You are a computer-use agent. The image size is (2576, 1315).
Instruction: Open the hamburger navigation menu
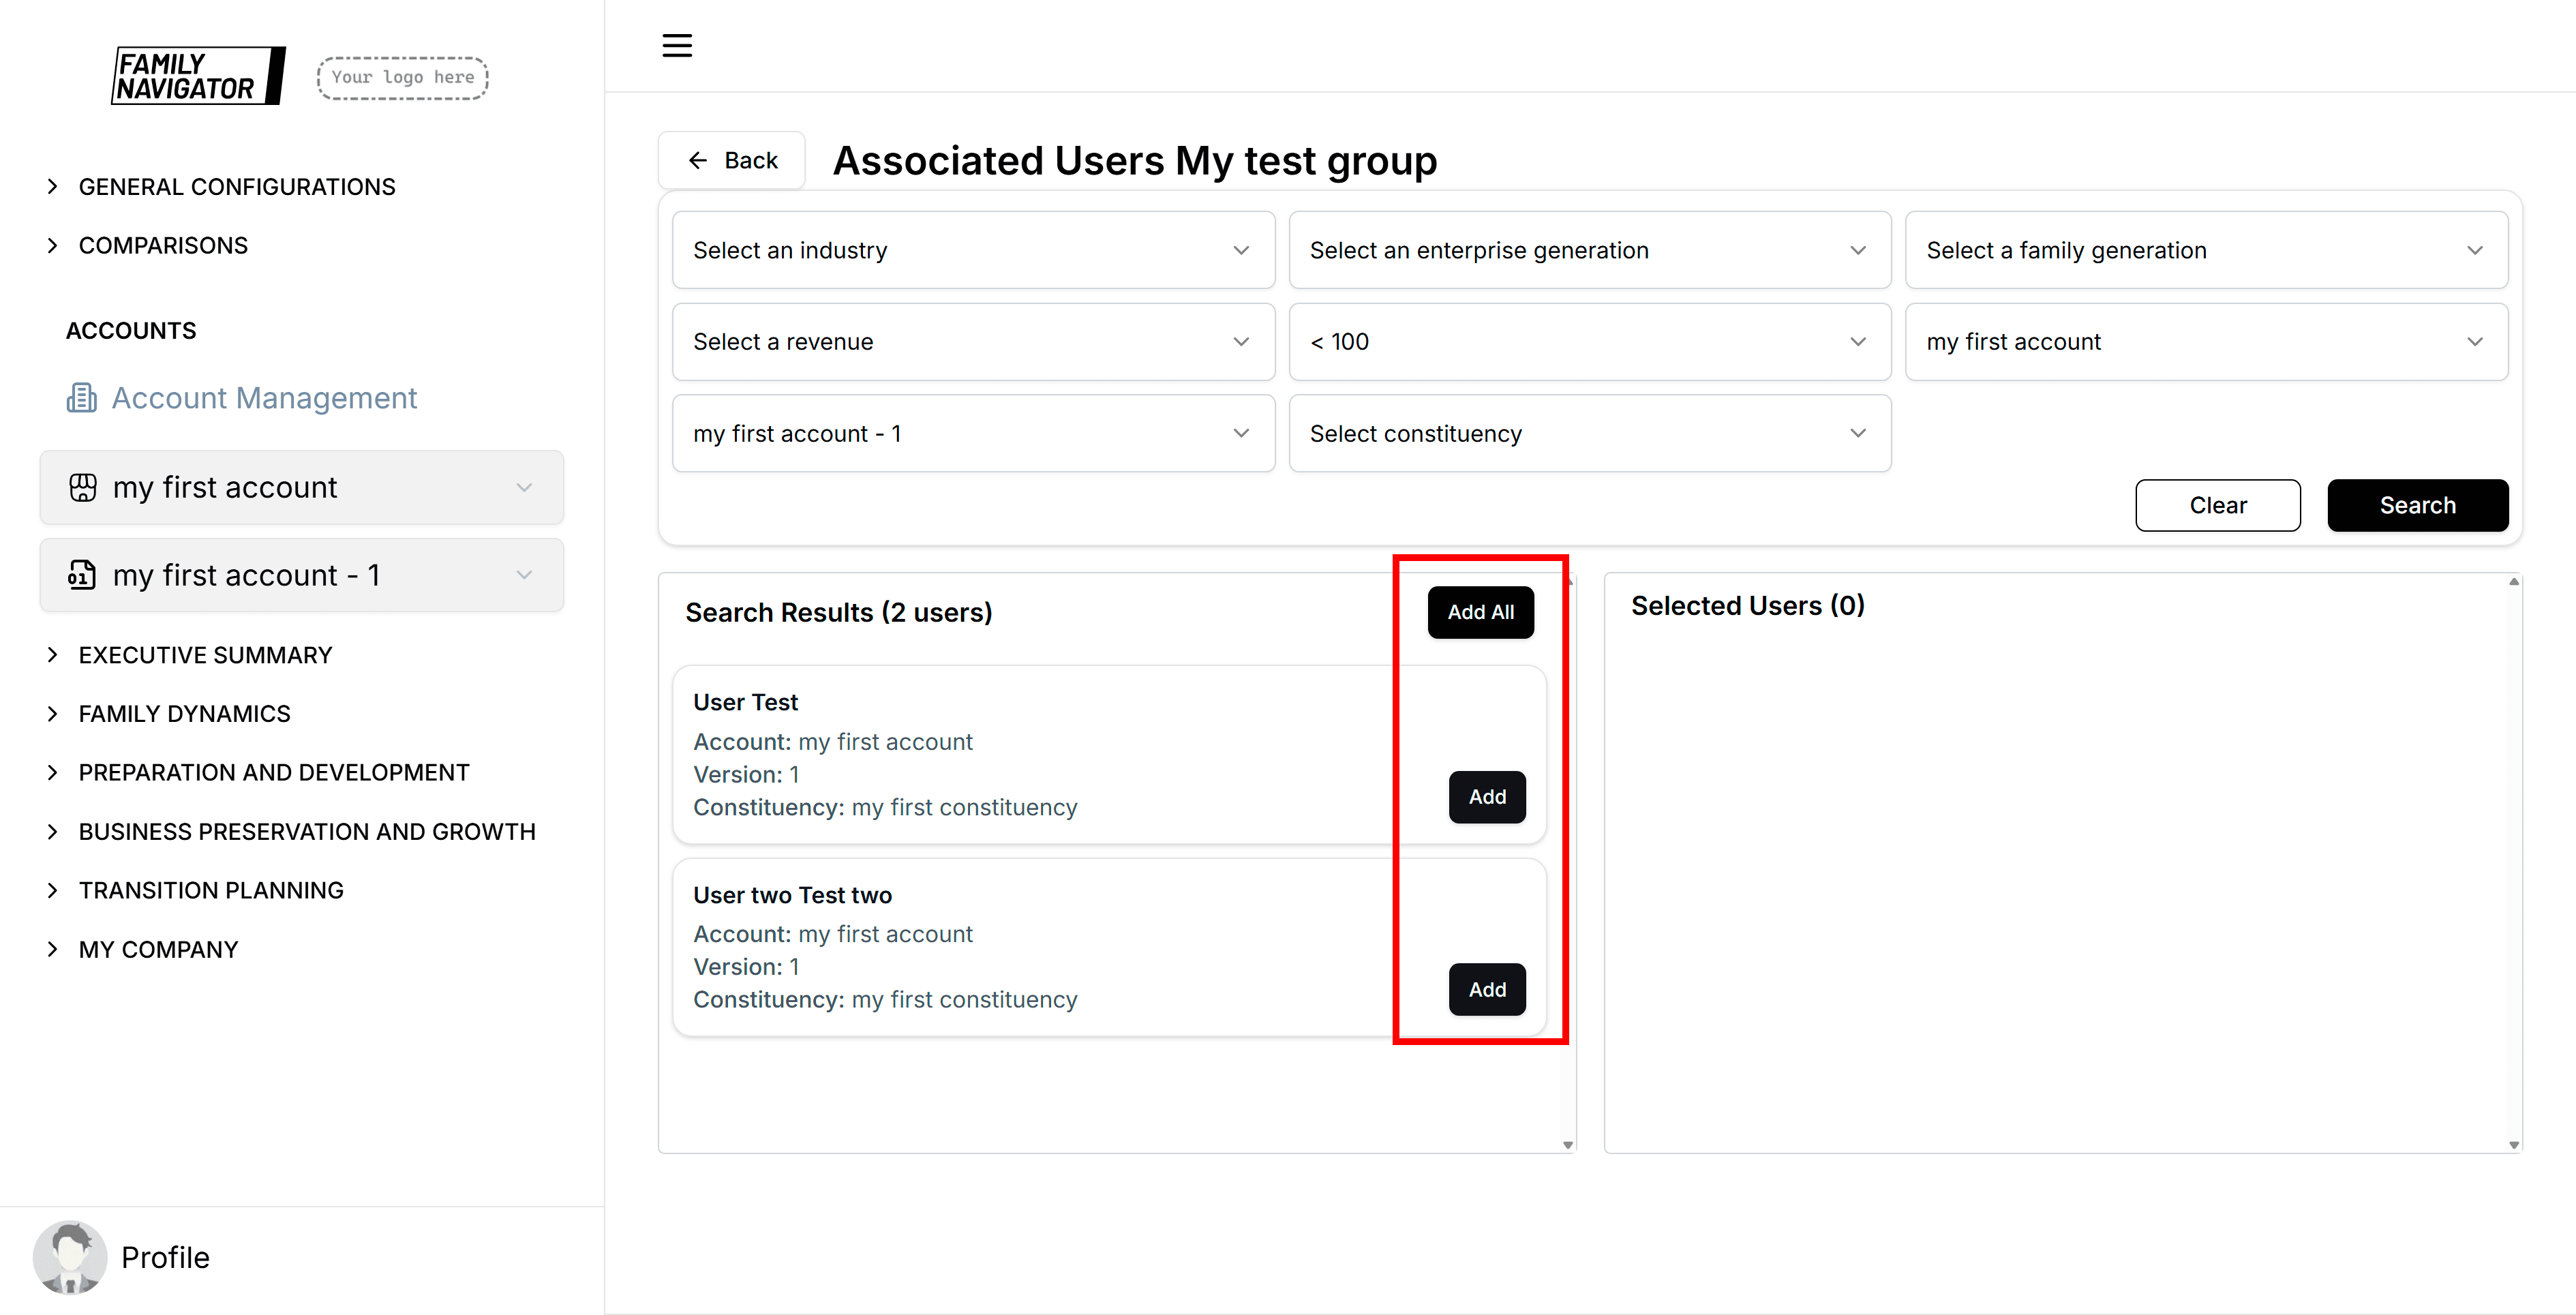pos(676,45)
